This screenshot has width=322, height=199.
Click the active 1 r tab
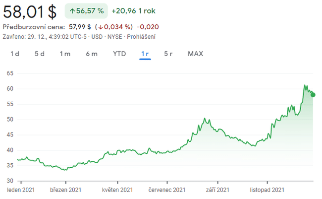coord(145,54)
